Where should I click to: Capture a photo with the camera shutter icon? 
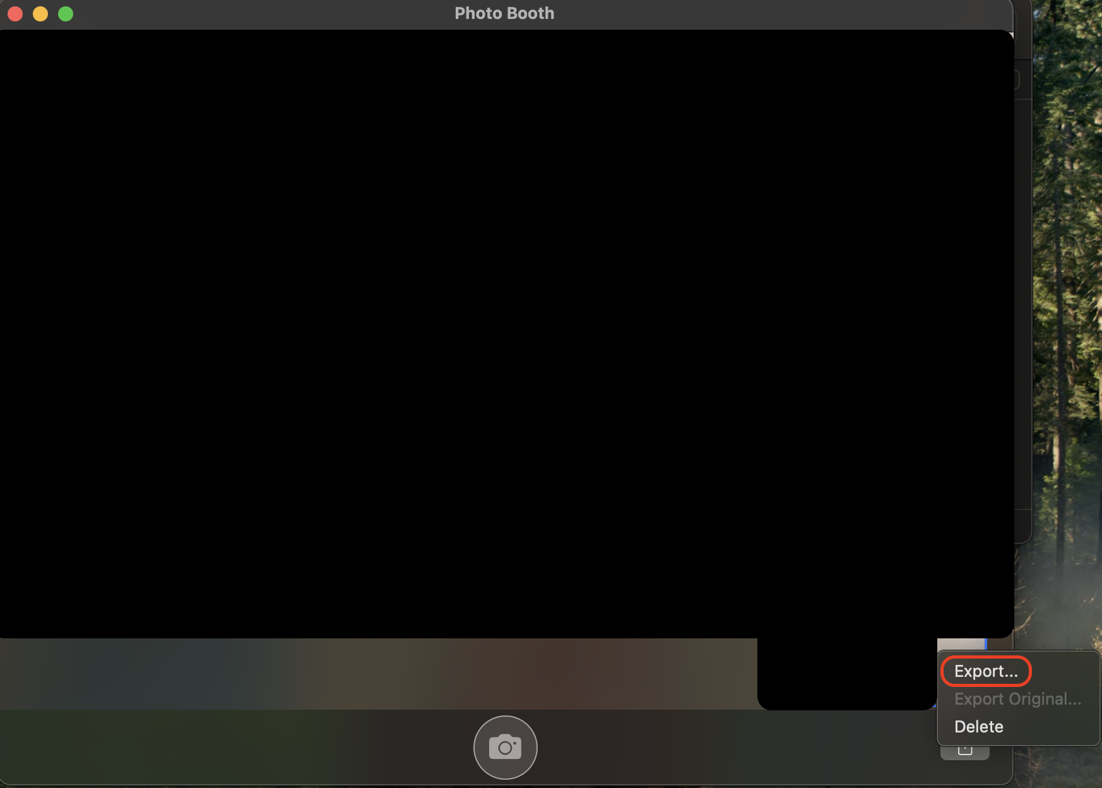(504, 747)
